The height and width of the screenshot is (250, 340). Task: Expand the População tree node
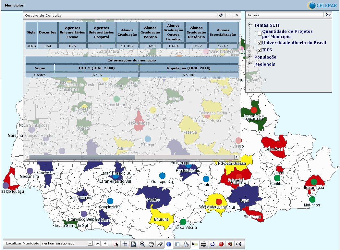[250, 57]
